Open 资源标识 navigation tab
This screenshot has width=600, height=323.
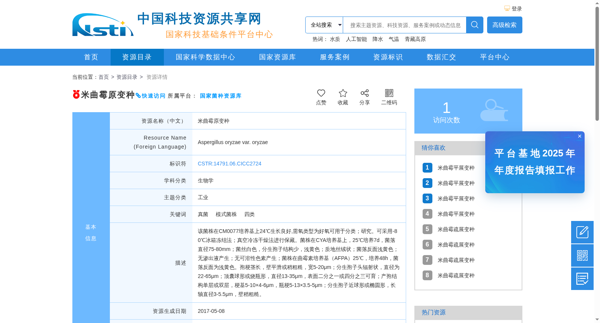click(x=388, y=57)
